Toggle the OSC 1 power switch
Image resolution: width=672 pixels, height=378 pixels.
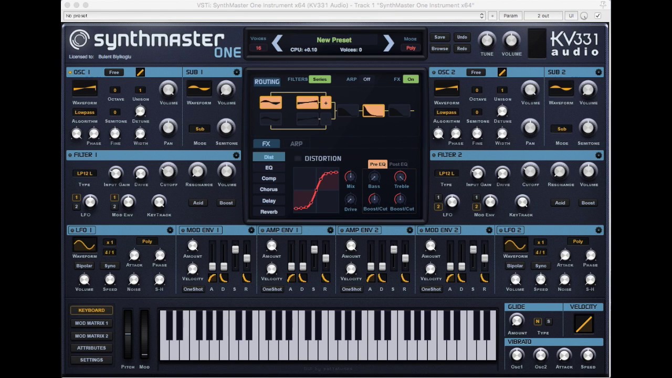[x=70, y=72]
